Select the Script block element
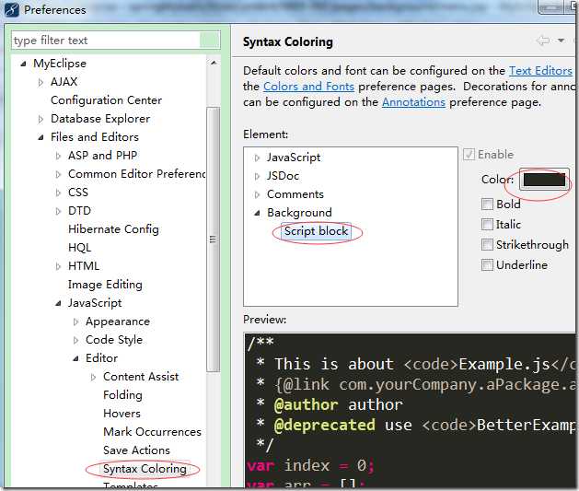 316,231
